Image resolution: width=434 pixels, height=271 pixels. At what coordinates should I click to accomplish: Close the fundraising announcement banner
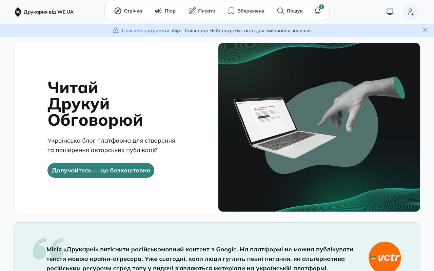click(x=425, y=30)
